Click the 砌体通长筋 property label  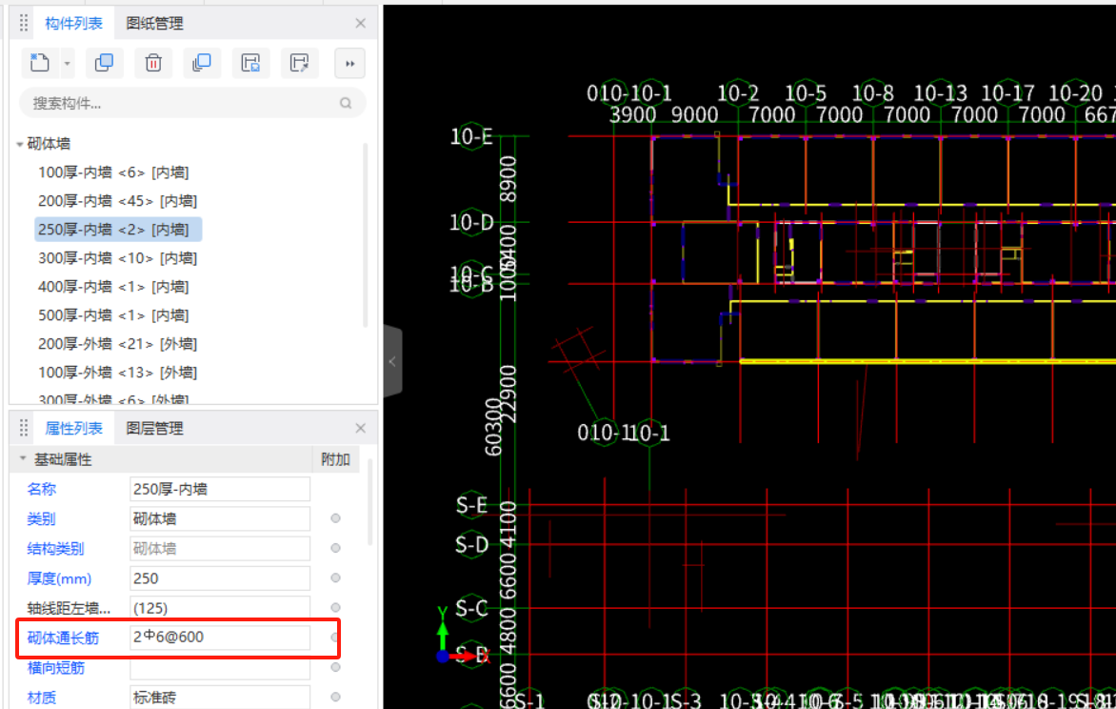pos(63,638)
